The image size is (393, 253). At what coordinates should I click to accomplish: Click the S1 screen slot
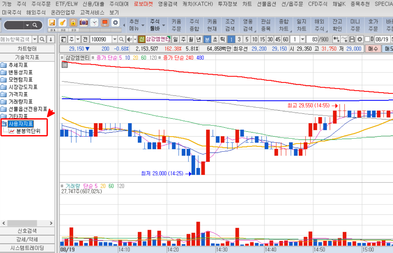[x=53, y=30]
